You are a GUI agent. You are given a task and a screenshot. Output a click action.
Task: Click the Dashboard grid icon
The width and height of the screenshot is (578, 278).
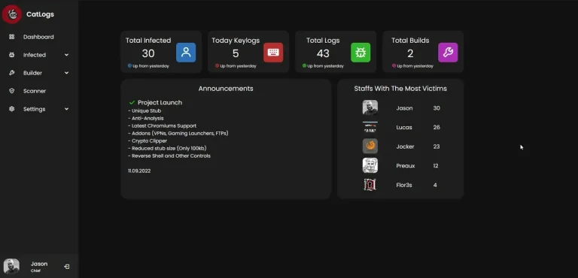[x=12, y=37]
